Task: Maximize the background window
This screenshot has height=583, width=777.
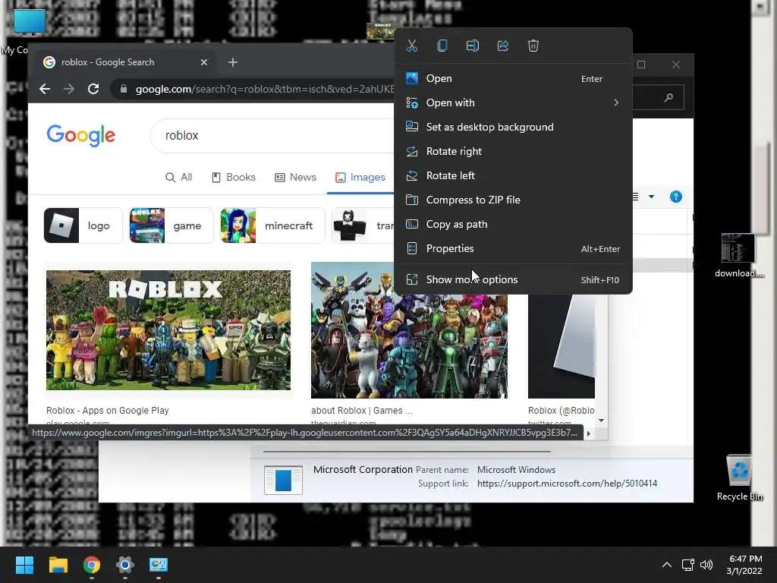Action: (x=641, y=65)
